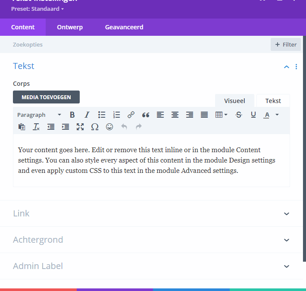Screen dimensions: 306x291
Task: Toggle bold formatting in the editor
Action: [x=72, y=115]
